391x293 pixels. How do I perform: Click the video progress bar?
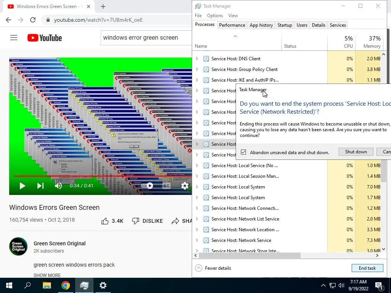tap(102, 176)
